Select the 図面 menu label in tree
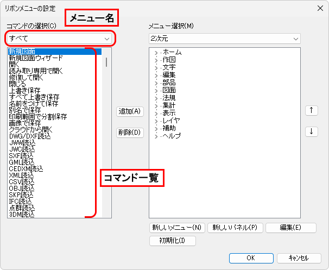The image size is (329, 270). pyautogui.click(x=169, y=90)
